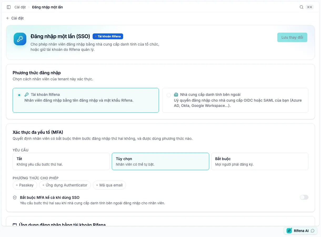Click the Phương thức đăng nhập heading
Screen dimensions: 321x237
tap(37, 73)
